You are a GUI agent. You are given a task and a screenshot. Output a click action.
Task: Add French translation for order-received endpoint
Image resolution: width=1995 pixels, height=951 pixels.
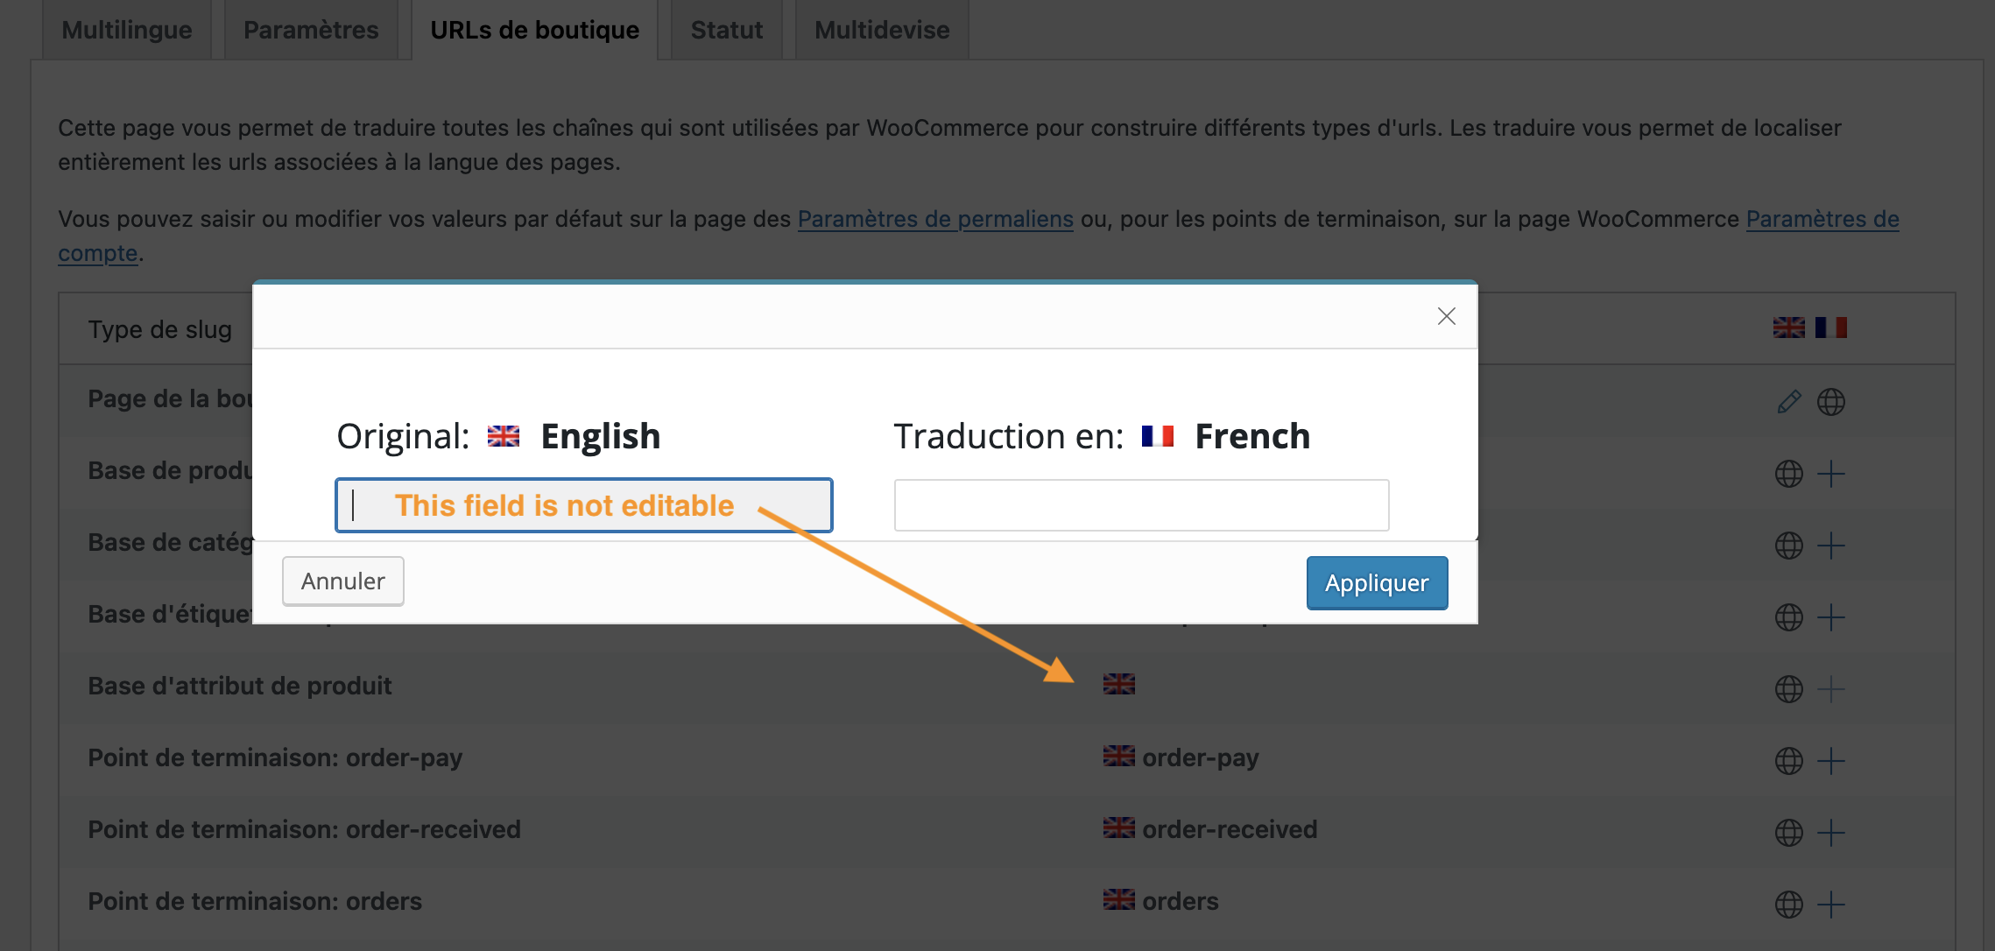pos(1830,833)
